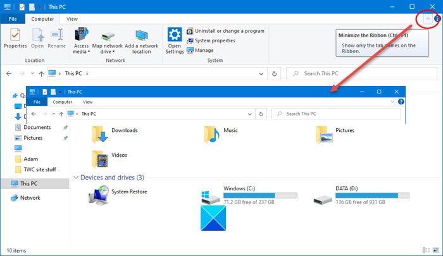Click the blue Help icon in the front window

click(401, 102)
